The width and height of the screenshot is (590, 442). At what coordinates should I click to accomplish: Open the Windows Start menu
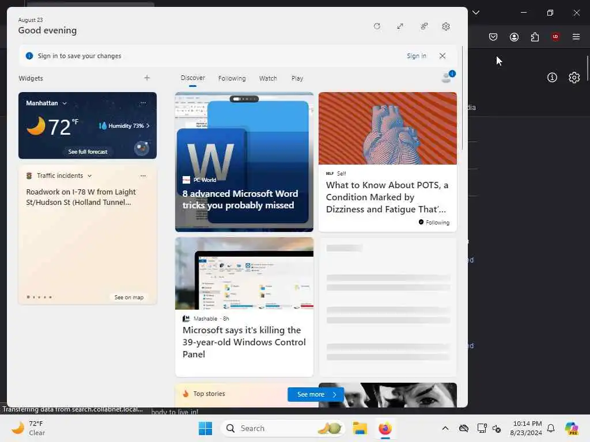pyautogui.click(x=205, y=428)
